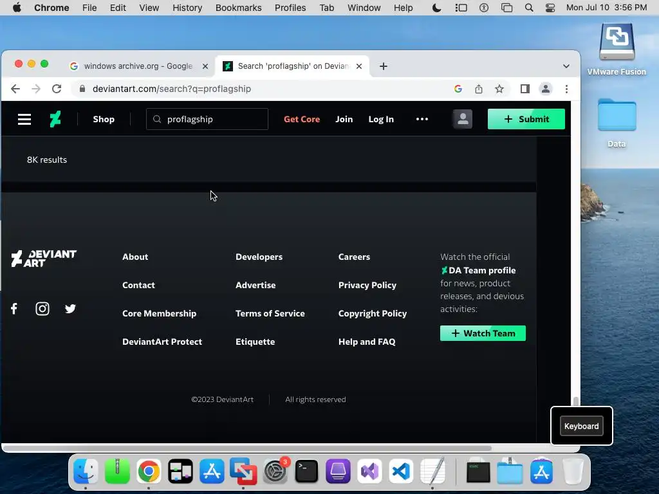Screen dimensions: 659x494
Task: Open the DA Team profile link
Action: pos(478,271)
